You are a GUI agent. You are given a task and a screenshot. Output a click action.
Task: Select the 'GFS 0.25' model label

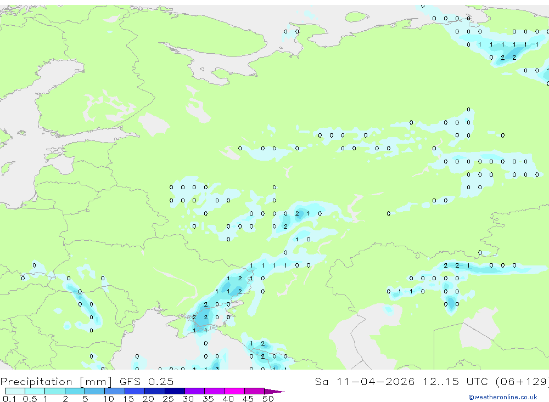point(147,381)
